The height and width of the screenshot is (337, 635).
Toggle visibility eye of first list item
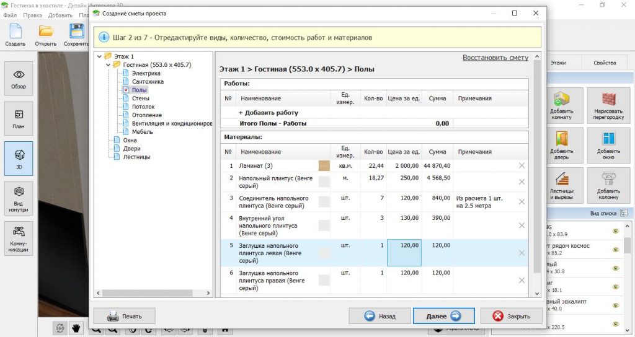click(x=616, y=231)
